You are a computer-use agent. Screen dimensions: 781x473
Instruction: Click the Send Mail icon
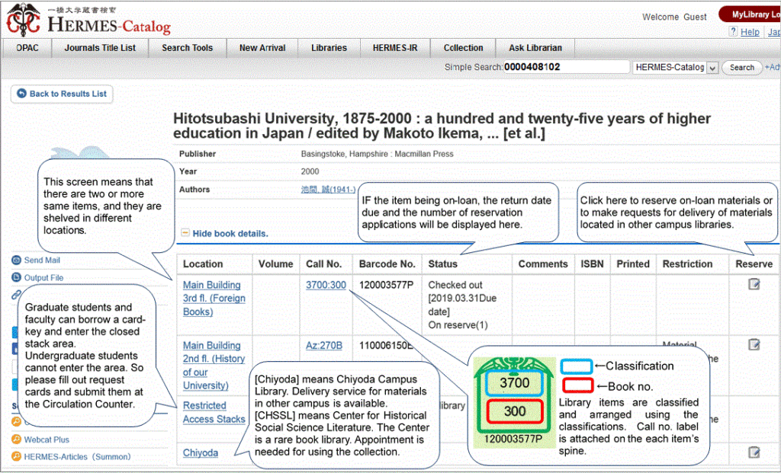pyautogui.click(x=17, y=260)
